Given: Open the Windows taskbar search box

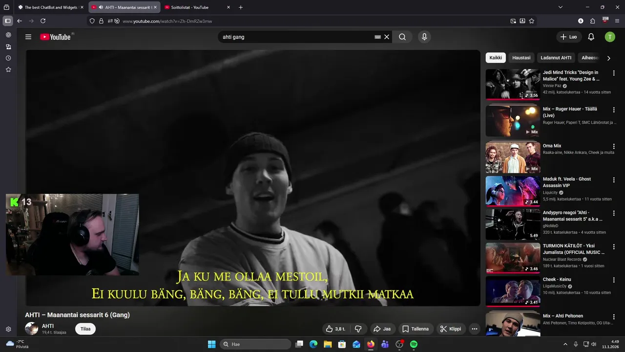Looking at the screenshot, I should 255,344.
